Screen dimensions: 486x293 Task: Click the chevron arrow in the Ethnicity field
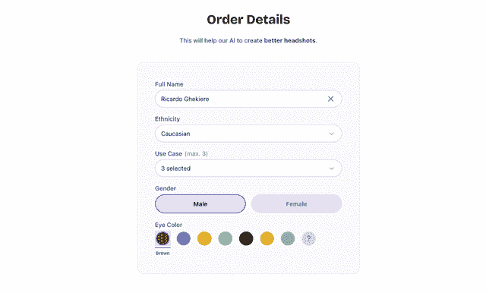click(x=331, y=134)
